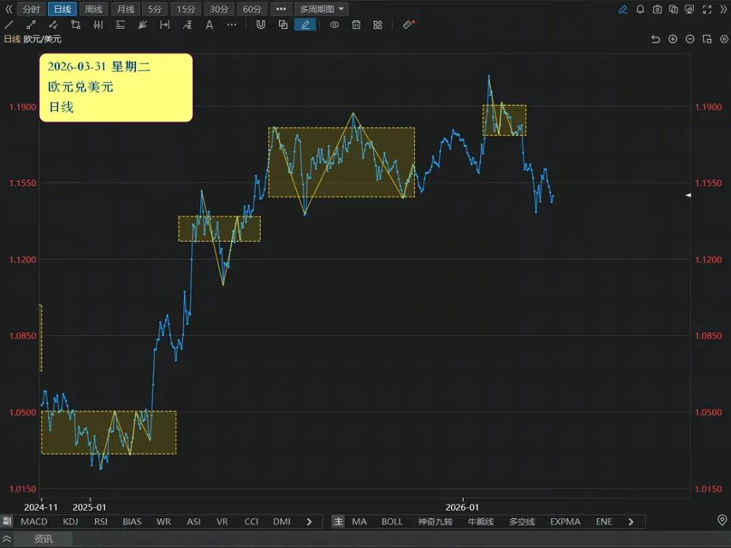Toggle the magnet snap mode
731x548 pixels.
coord(261,25)
